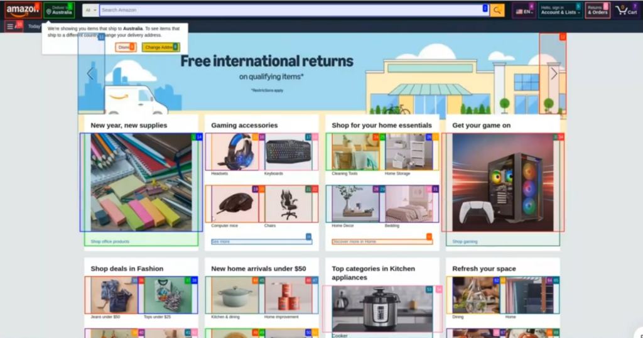Open the hamburger All menu

pyautogui.click(x=10, y=26)
